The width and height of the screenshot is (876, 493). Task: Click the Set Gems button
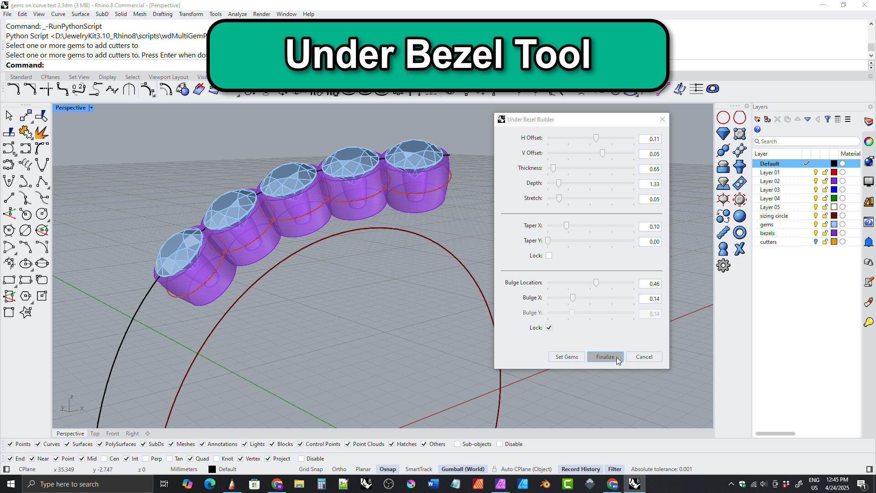[x=566, y=357]
